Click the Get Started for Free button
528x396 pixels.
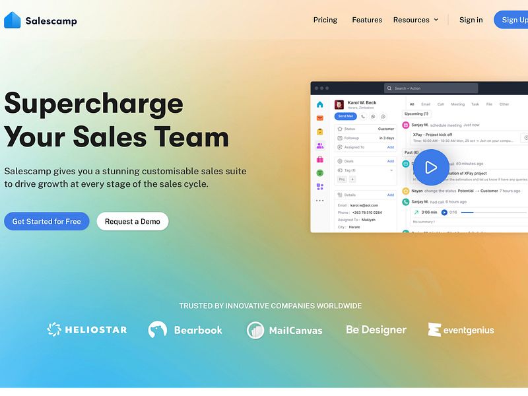coord(46,221)
